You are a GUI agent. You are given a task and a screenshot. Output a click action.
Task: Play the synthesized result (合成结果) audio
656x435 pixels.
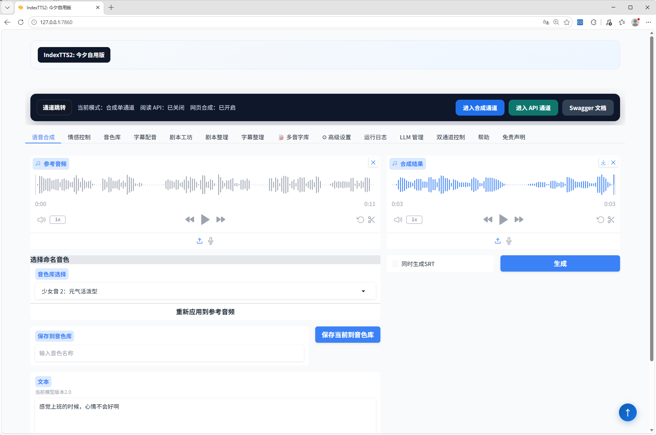coord(503,220)
